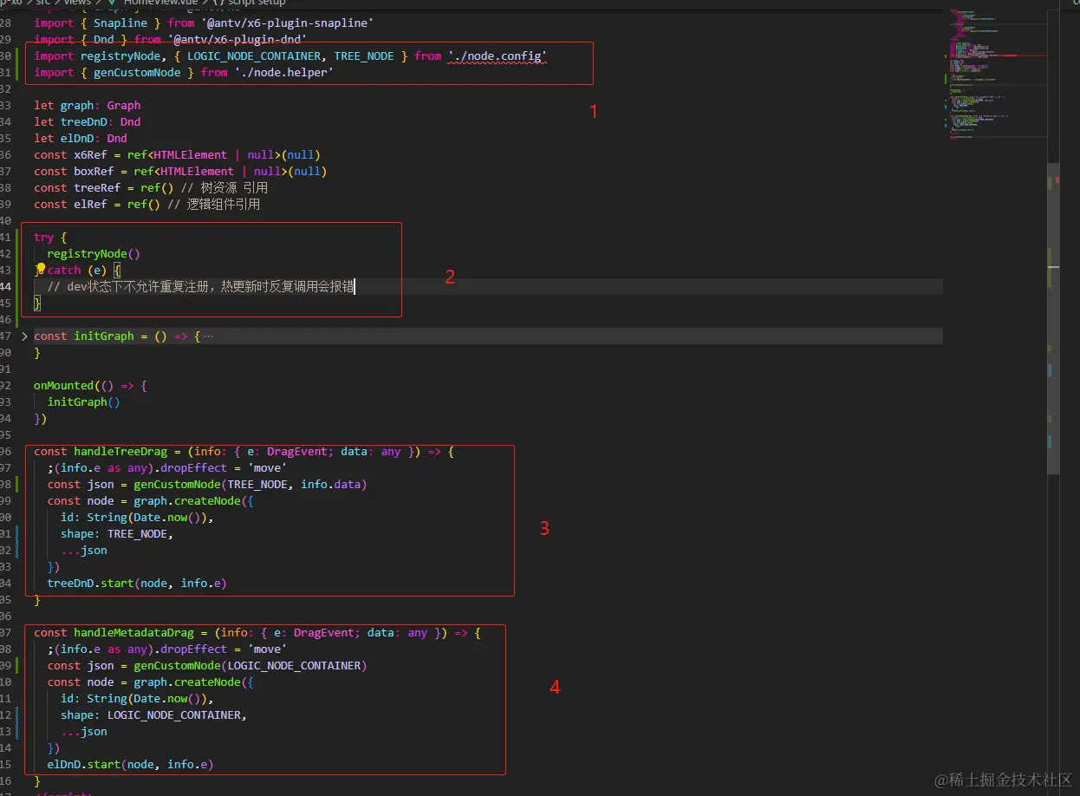This screenshot has height=796, width=1080.
Task: Place cursor in the dev状态 comment line
Action: 201,286
